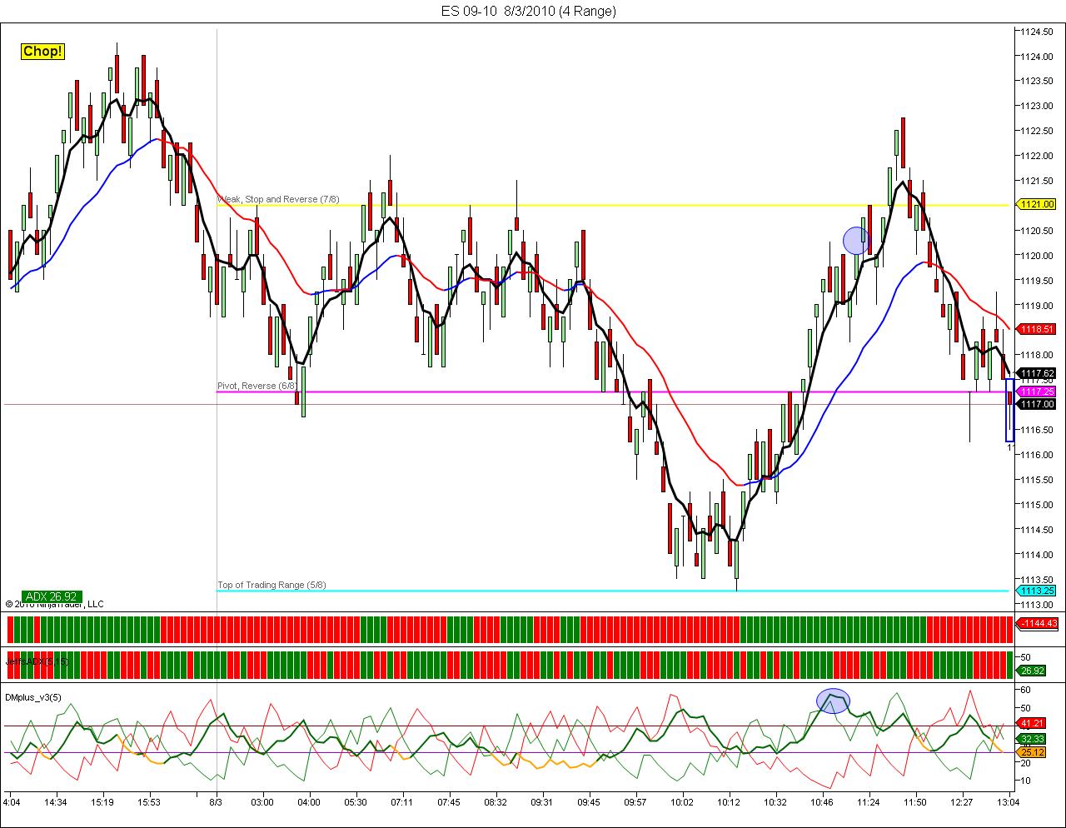Click the 07:11 time axis label
Screen dimensions: 1066x828
(x=402, y=802)
